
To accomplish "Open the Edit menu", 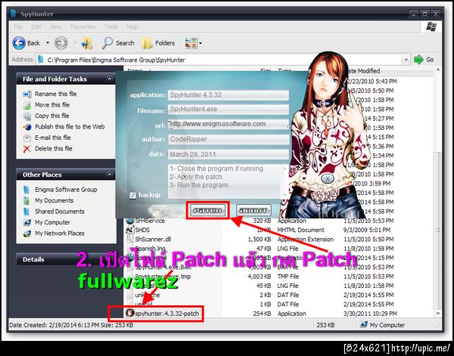I will [x=36, y=27].
